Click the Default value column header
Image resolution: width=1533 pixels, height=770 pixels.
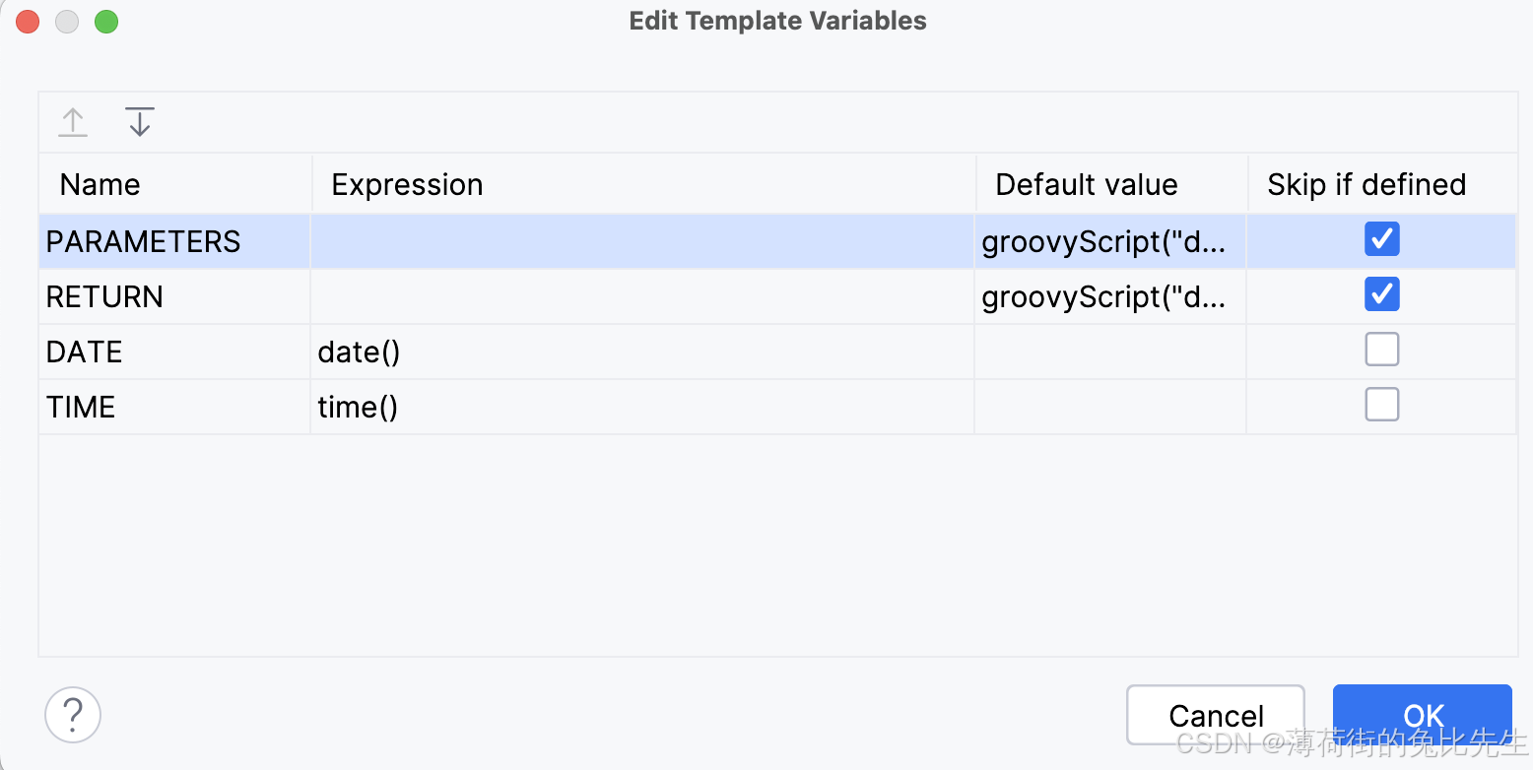tap(1087, 185)
